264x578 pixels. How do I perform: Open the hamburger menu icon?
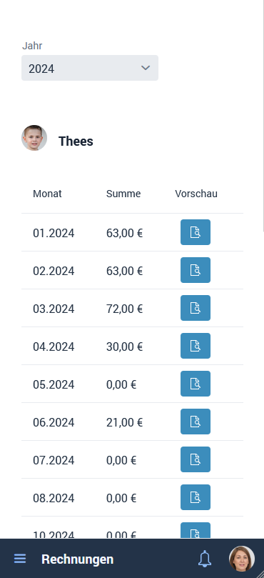coord(20,559)
